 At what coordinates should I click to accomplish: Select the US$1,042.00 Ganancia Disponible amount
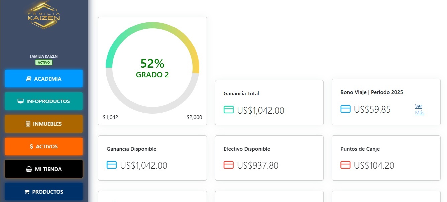144,166
